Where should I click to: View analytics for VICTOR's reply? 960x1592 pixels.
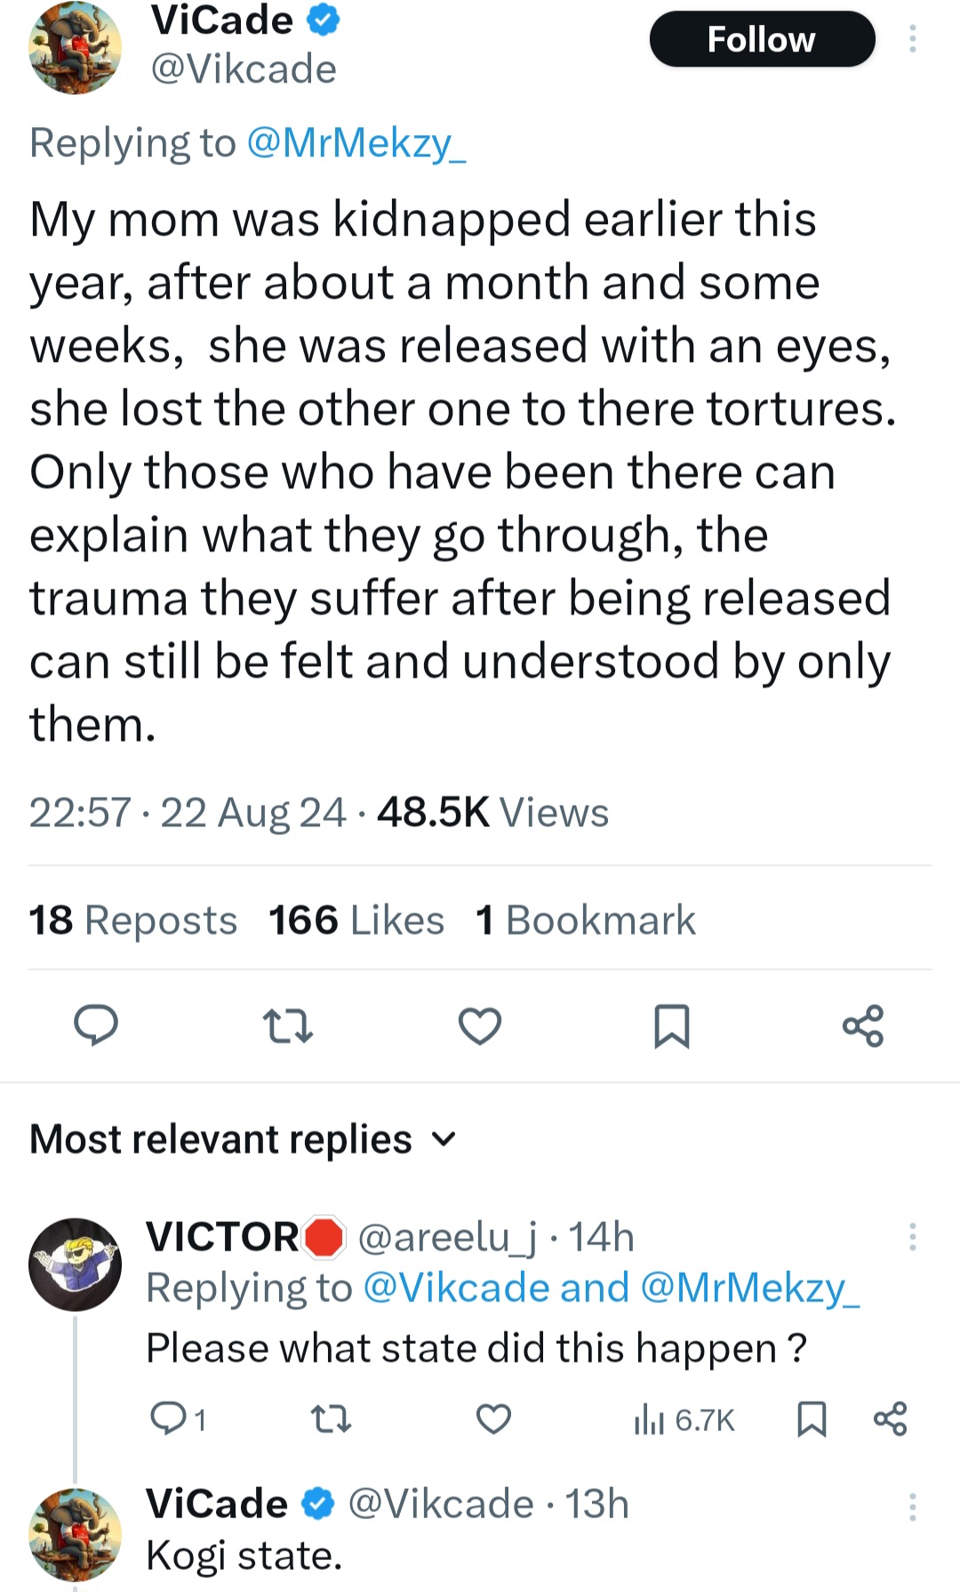(684, 1419)
